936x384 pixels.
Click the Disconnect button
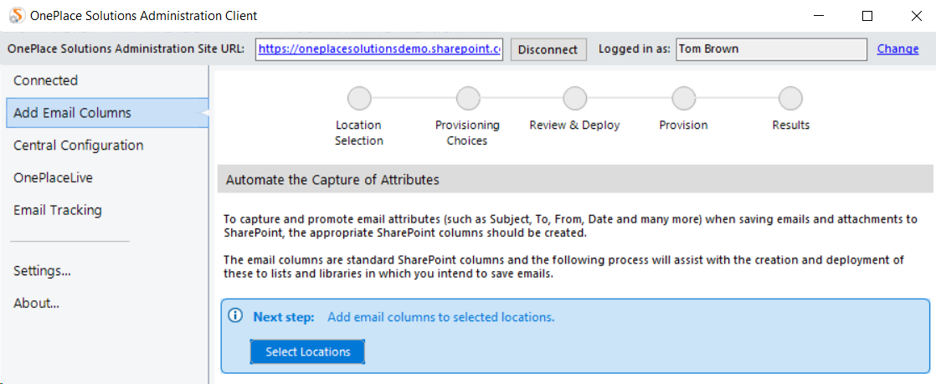[x=548, y=49]
